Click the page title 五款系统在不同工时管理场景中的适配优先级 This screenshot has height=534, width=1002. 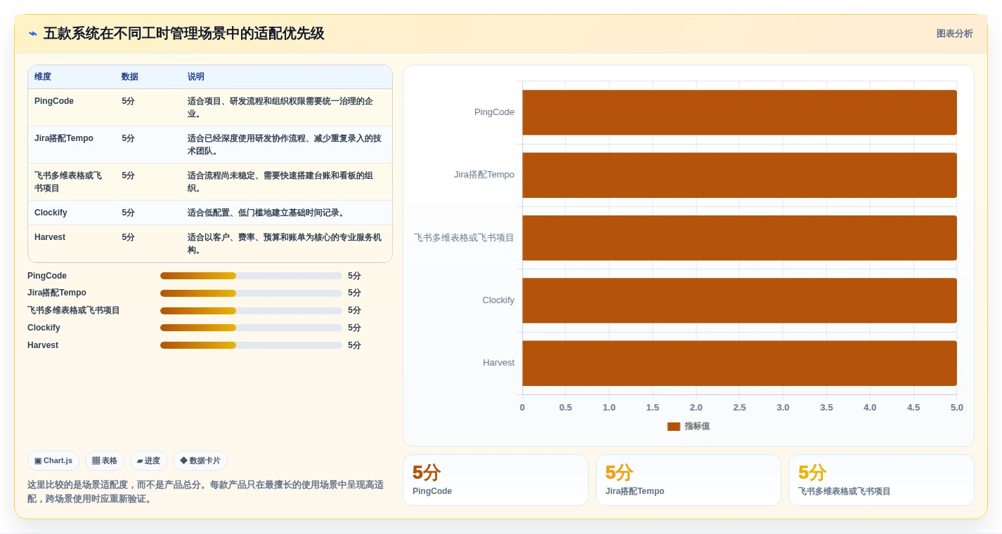click(x=184, y=34)
